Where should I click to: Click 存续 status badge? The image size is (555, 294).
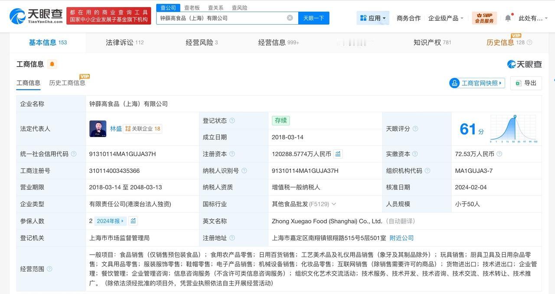click(281, 121)
